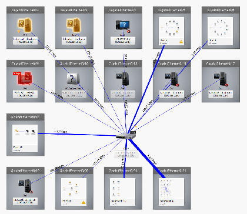The height and width of the screenshot is (214, 247).
Task: Open the Port 5 submap thumbnail
Action: point(171,31)
